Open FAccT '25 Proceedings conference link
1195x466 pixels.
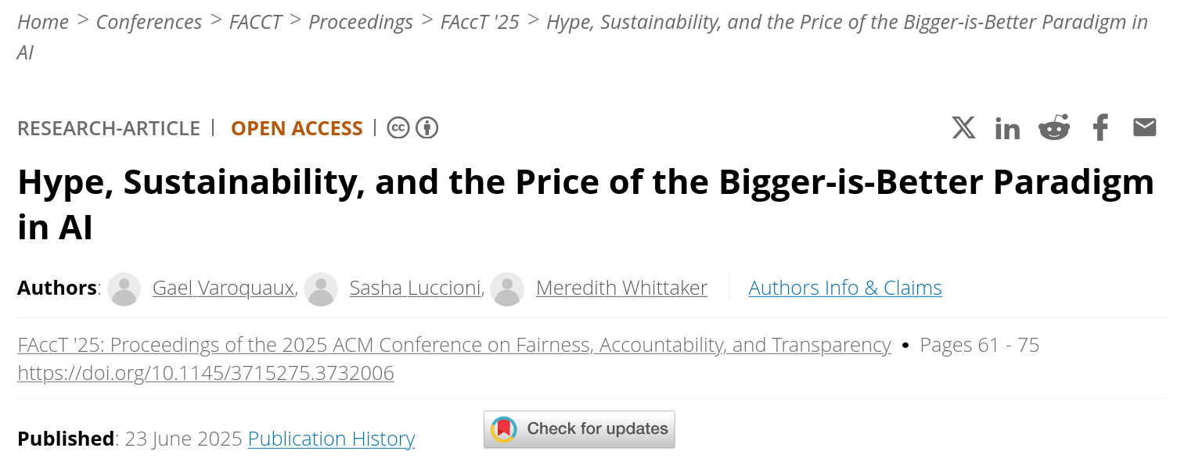point(454,345)
